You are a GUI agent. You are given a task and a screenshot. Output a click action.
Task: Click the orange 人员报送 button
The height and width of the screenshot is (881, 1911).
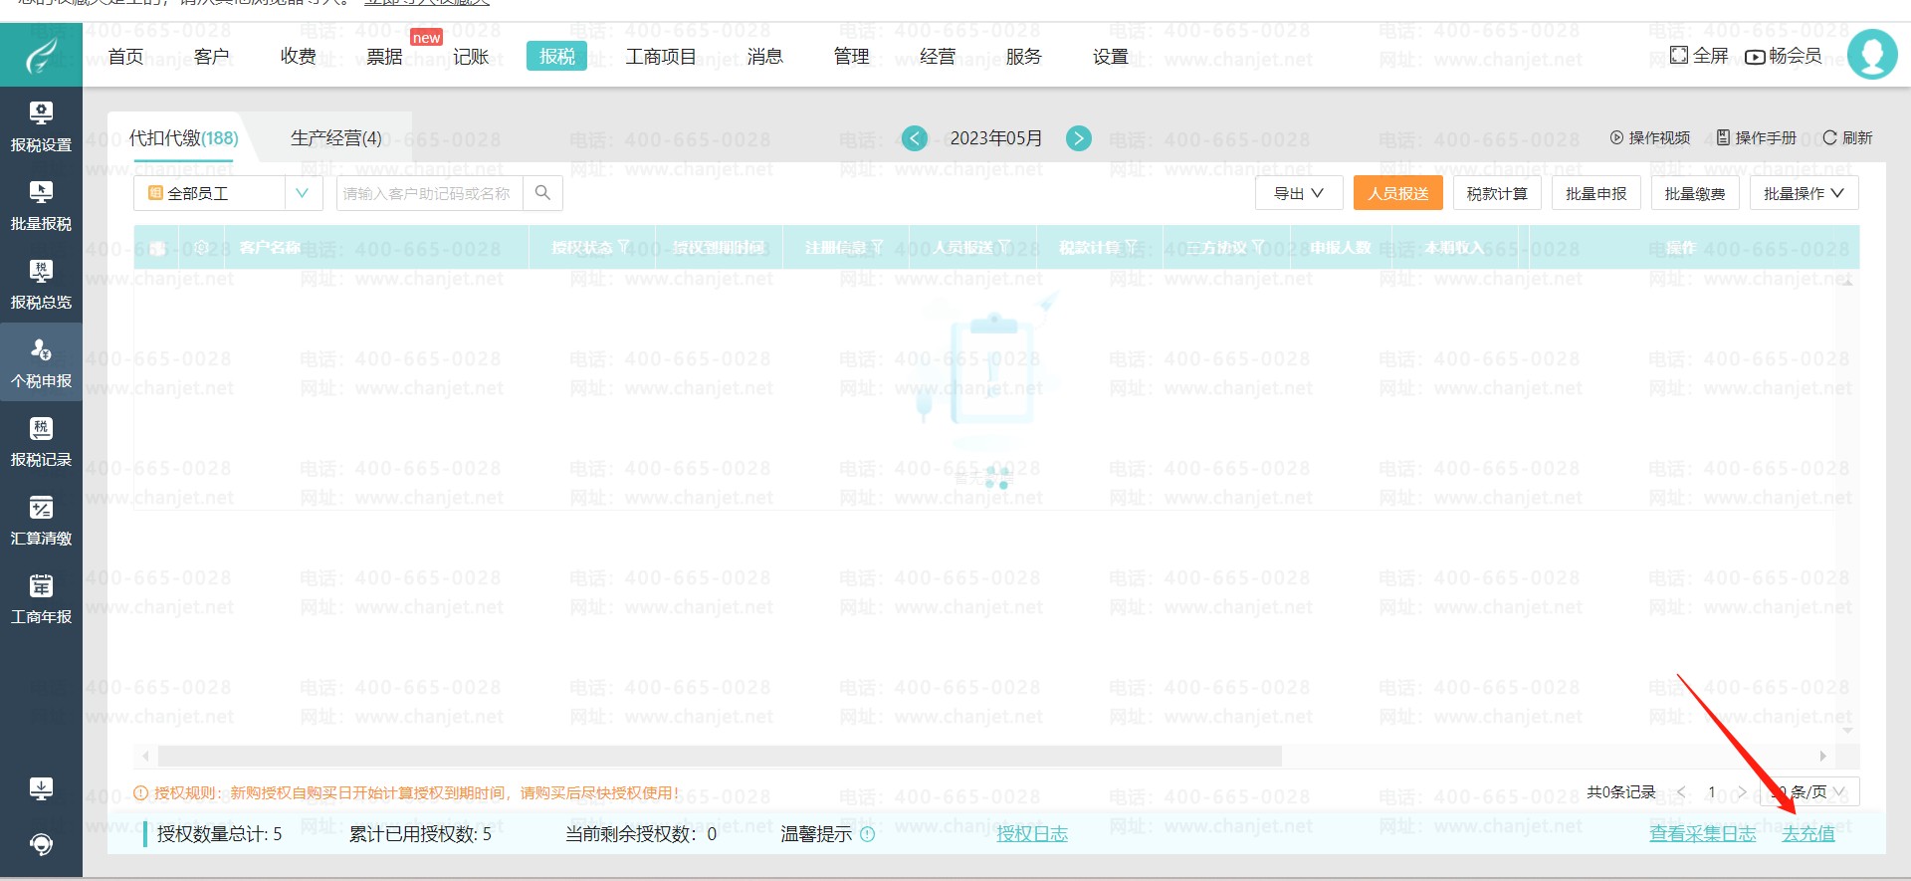(1397, 193)
